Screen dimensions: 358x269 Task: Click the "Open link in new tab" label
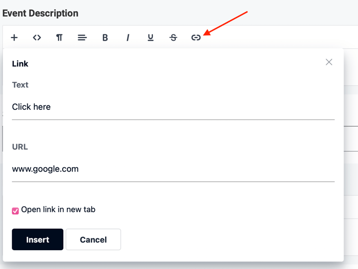pyautogui.click(x=58, y=210)
